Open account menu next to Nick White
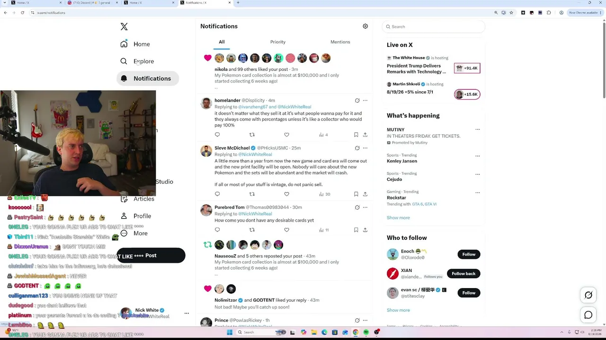606x340 pixels. (x=187, y=314)
